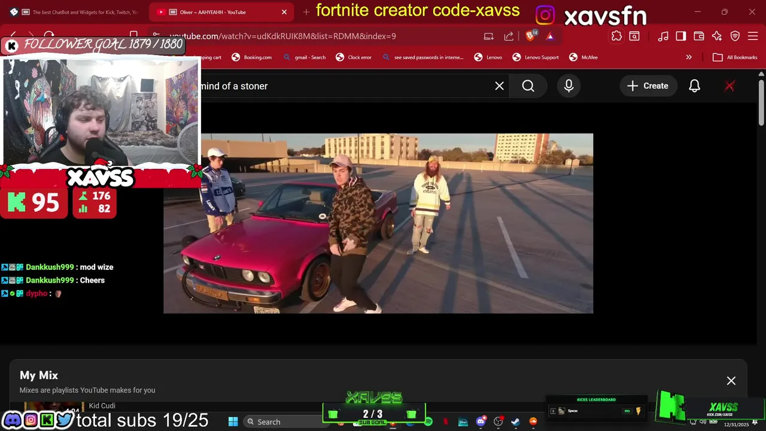This screenshot has width=766, height=431.
Task: Click the taskbar clock date 12/31/2025
Action: [736, 424]
